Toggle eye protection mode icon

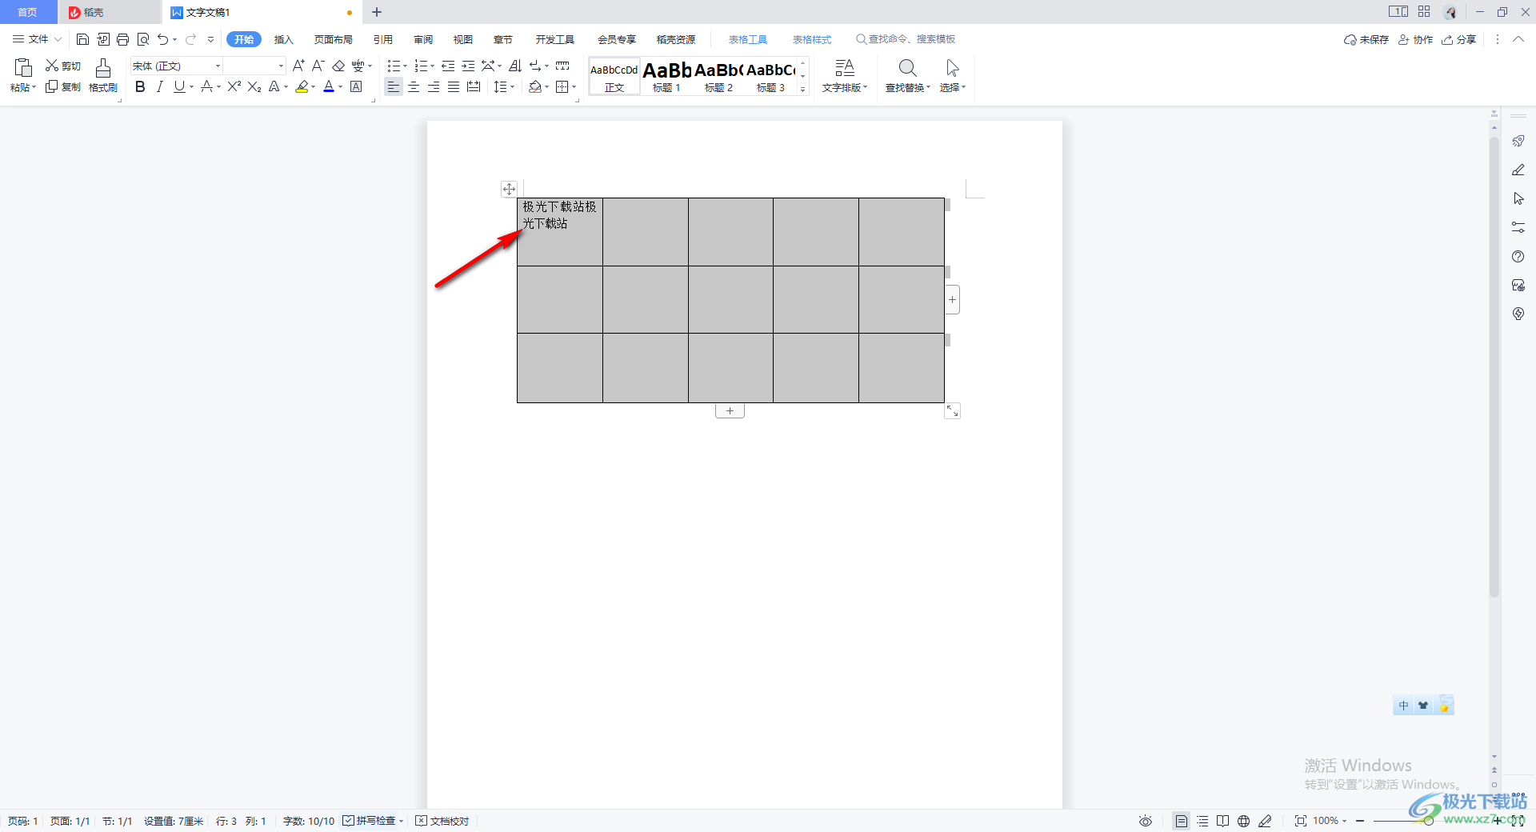click(1146, 821)
